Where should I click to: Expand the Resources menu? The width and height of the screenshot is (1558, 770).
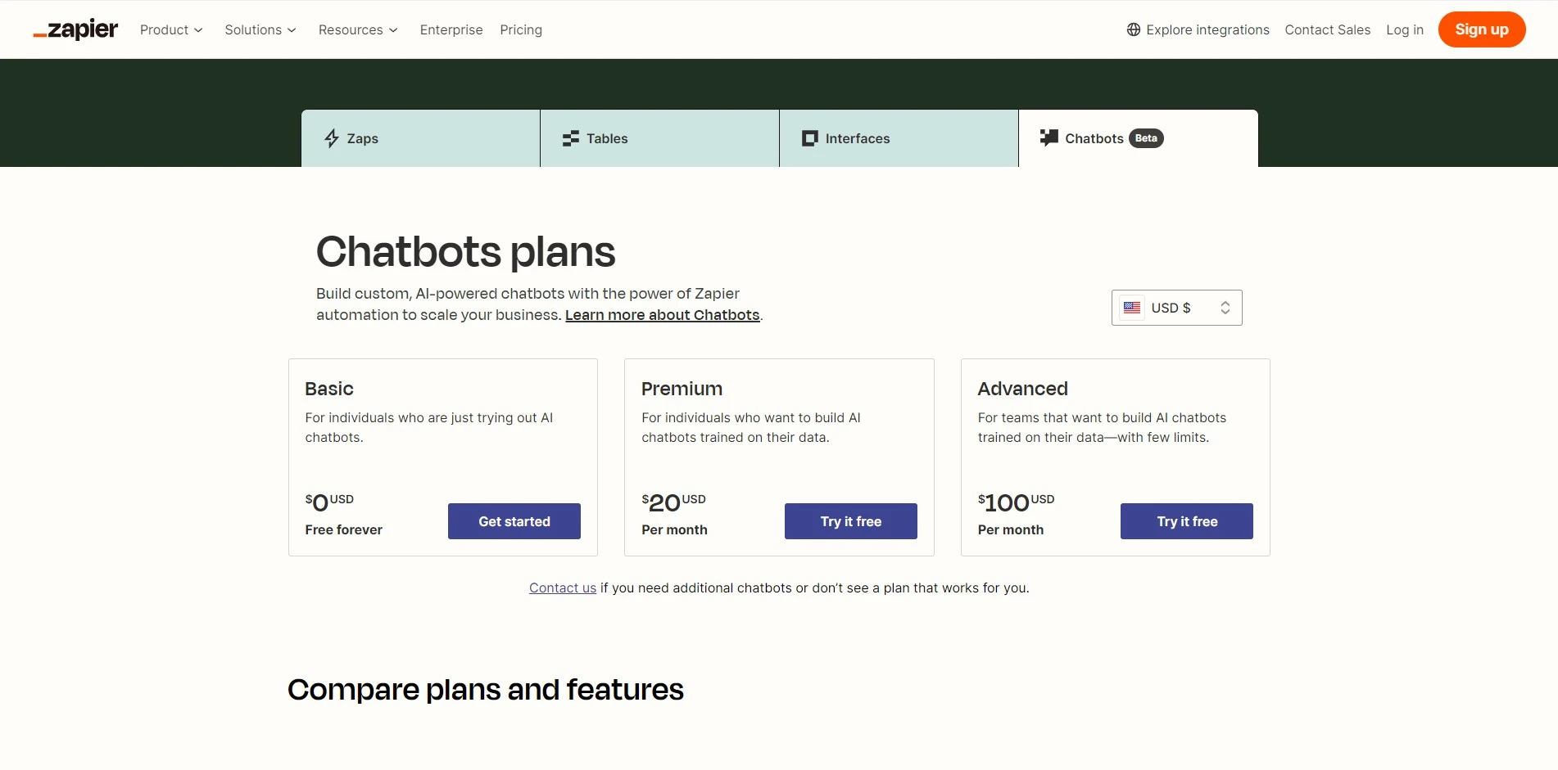point(358,29)
